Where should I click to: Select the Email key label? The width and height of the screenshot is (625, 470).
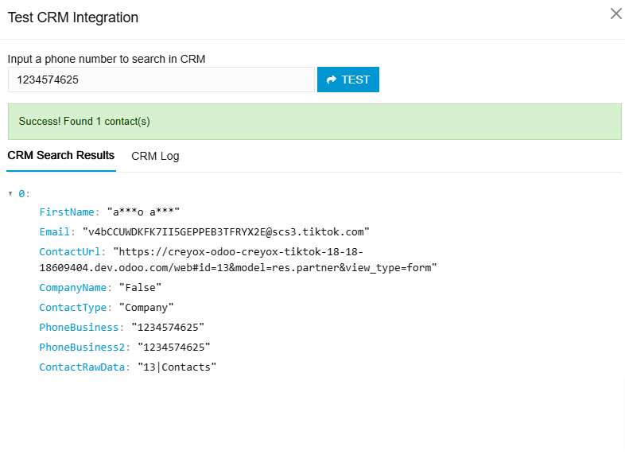point(56,232)
